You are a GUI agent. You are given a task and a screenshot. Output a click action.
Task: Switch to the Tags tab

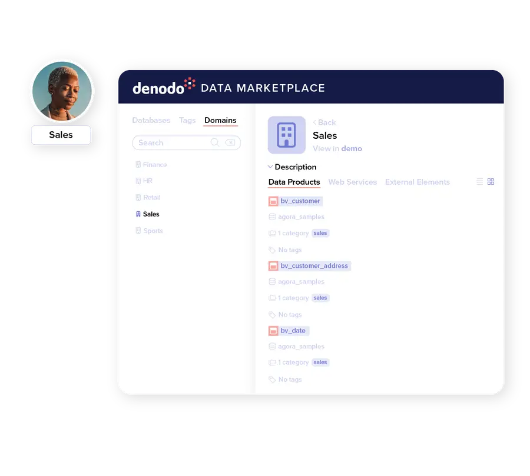pos(187,120)
